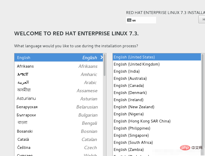Select the Assamese language row

click(59, 91)
